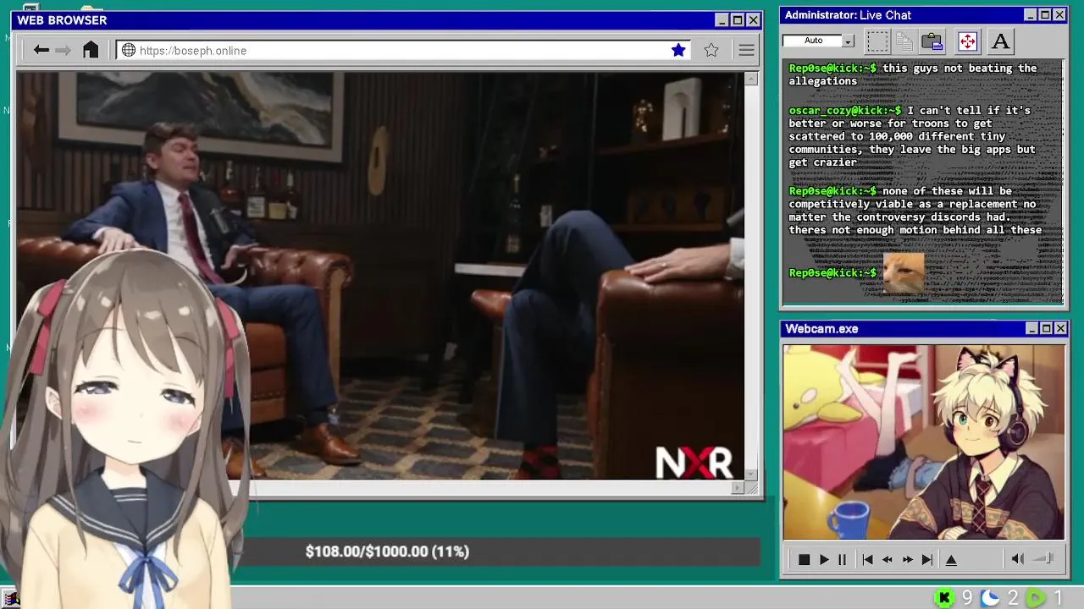Maximize the Web Browser window
1084x609 pixels.
tap(737, 20)
